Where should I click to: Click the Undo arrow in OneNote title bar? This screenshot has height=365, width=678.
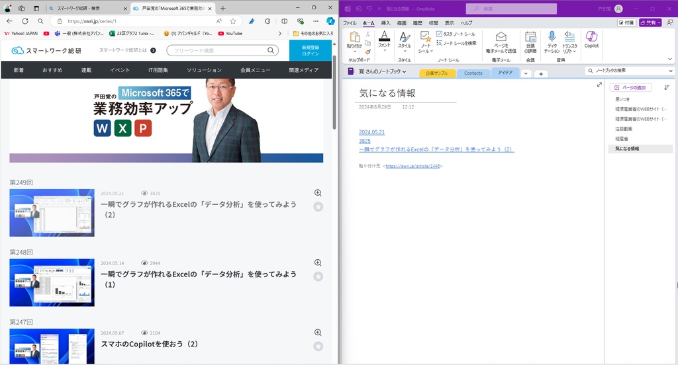tap(369, 9)
